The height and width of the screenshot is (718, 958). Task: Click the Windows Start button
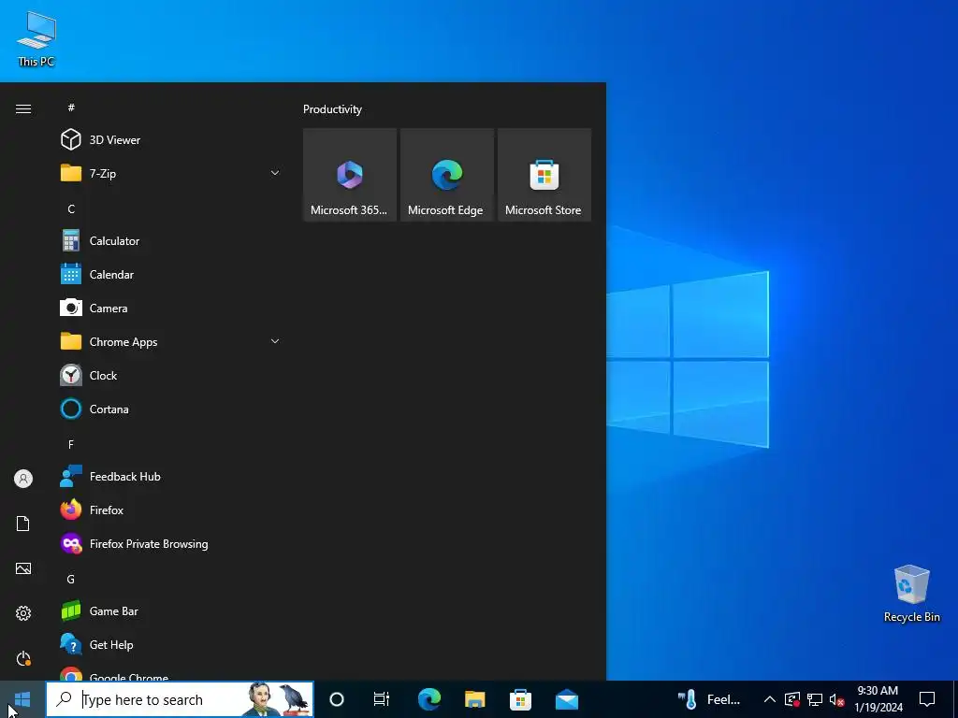22,699
